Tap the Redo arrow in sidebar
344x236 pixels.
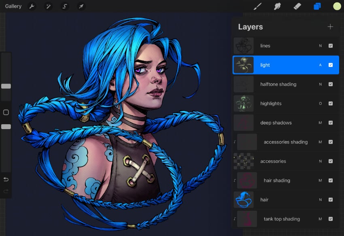pyautogui.click(x=6, y=191)
